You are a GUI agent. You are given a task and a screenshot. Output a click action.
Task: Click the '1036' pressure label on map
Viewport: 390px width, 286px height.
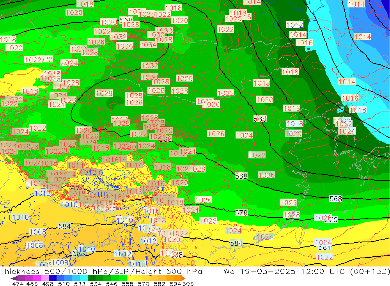(125, 46)
